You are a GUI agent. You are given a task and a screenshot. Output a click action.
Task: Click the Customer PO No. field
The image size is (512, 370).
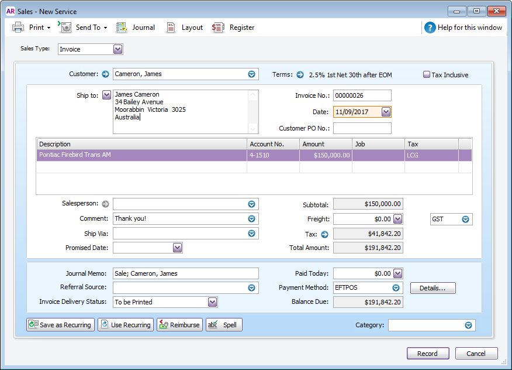click(x=362, y=128)
